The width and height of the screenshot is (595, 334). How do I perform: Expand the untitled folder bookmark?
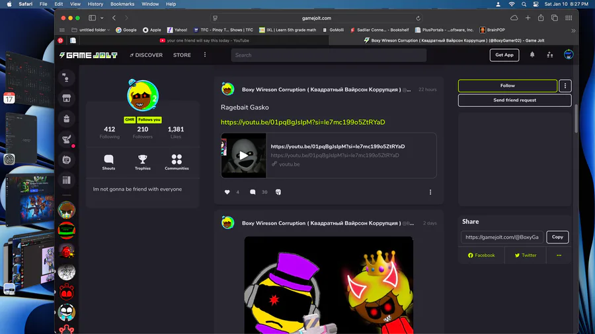tap(91, 30)
